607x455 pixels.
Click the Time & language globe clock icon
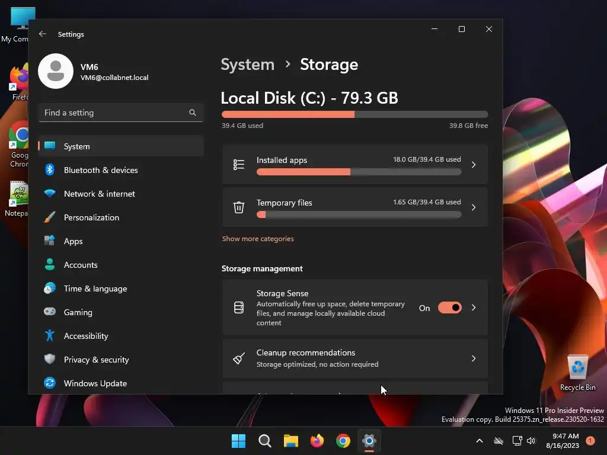[50, 289]
